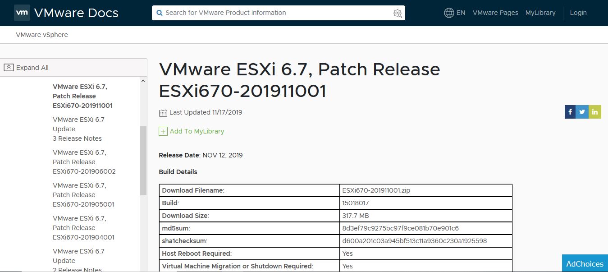This screenshot has width=608, height=272.
Task: Share the page on Twitter
Action: 582,111
